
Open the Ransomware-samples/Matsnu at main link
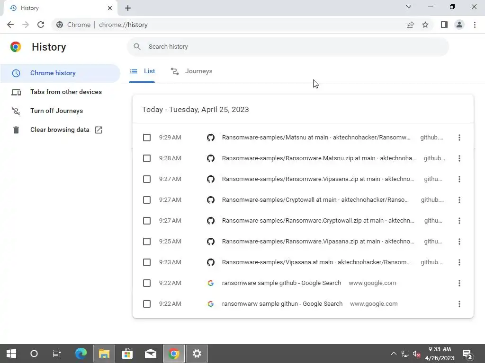pyautogui.click(x=316, y=138)
